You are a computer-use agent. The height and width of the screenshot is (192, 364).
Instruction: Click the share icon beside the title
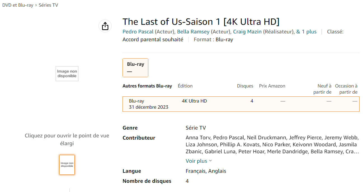[105, 26]
